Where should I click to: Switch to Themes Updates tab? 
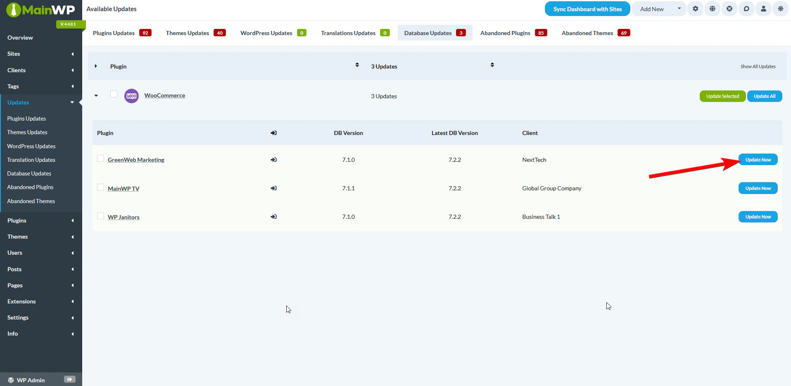tap(196, 33)
